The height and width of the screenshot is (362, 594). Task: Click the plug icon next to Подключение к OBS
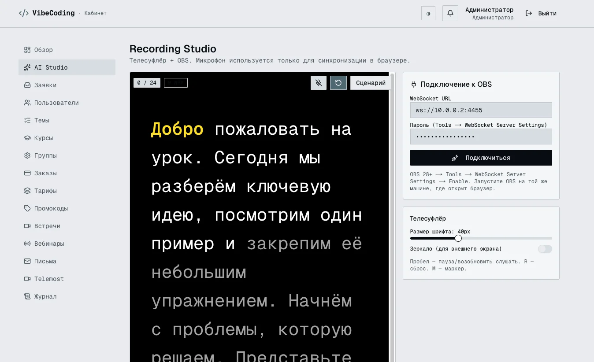tap(413, 85)
